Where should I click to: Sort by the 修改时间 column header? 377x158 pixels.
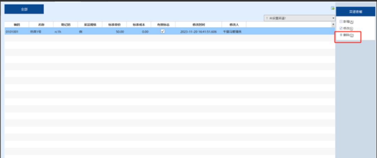click(x=198, y=25)
